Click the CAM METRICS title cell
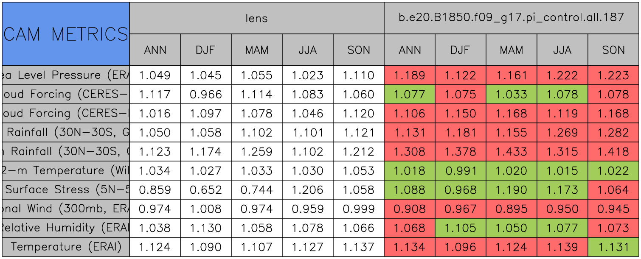The image size is (641, 259). 66,34
